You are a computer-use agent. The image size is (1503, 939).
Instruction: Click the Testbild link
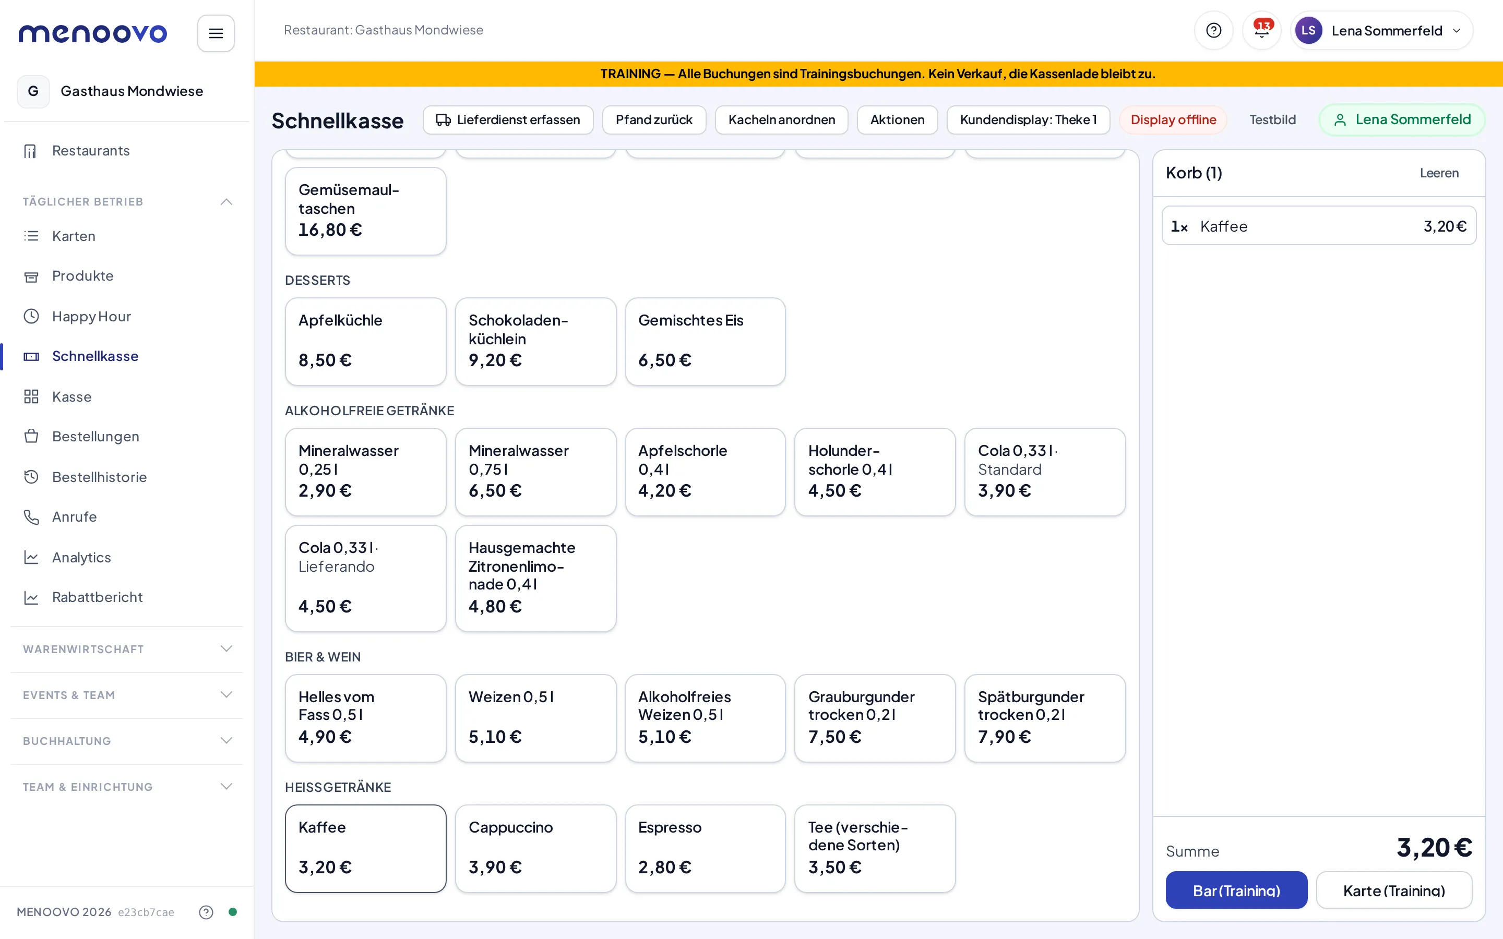[1272, 120]
